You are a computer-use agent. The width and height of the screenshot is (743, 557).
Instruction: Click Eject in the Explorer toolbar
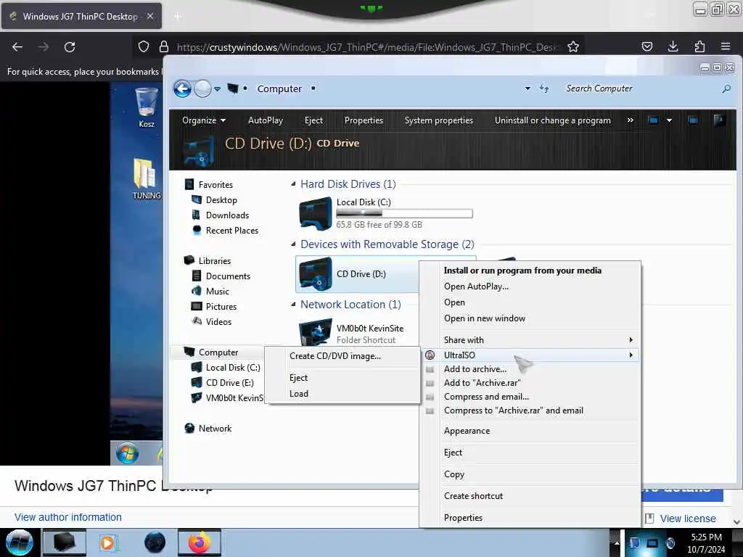point(313,120)
